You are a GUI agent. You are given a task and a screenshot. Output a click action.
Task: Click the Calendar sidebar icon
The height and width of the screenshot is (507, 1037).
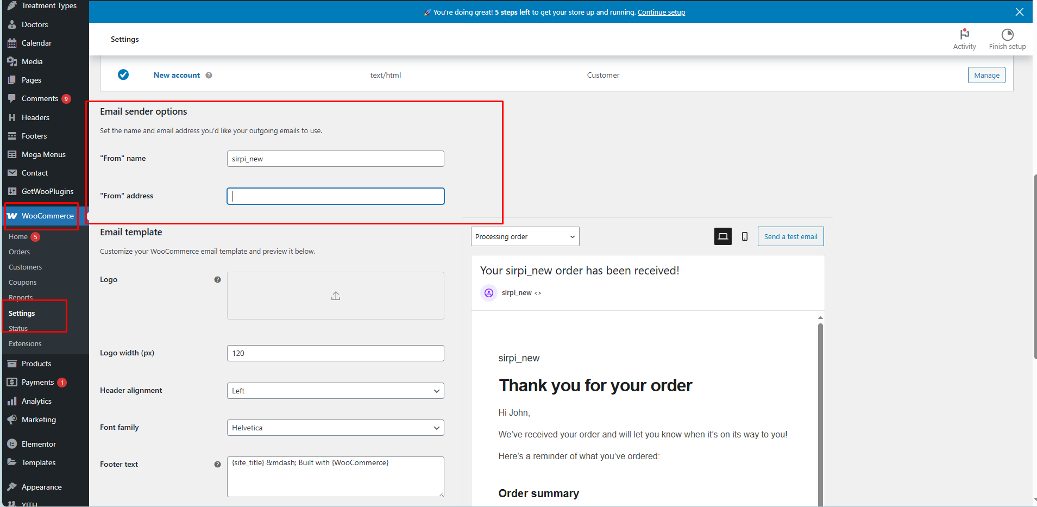click(x=12, y=43)
